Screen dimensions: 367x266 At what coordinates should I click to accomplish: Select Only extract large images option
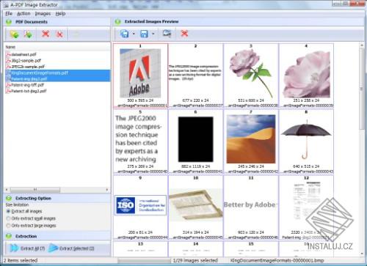pyautogui.click(x=8, y=226)
